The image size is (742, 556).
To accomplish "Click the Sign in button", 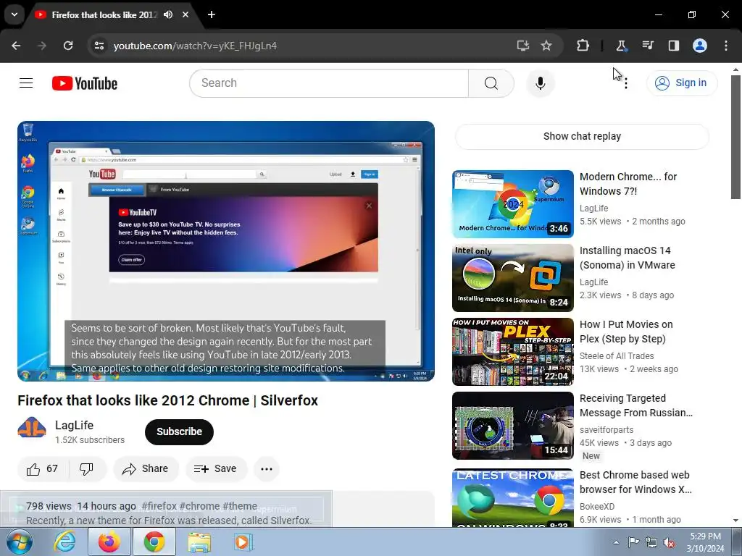I will 682,83.
